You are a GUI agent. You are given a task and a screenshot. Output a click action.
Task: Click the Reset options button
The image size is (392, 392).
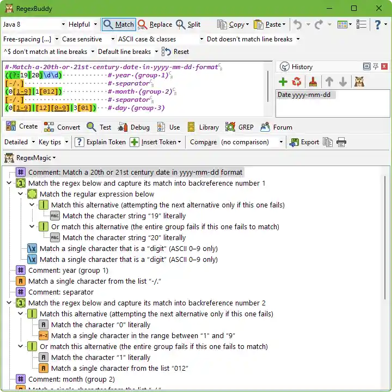175,52
